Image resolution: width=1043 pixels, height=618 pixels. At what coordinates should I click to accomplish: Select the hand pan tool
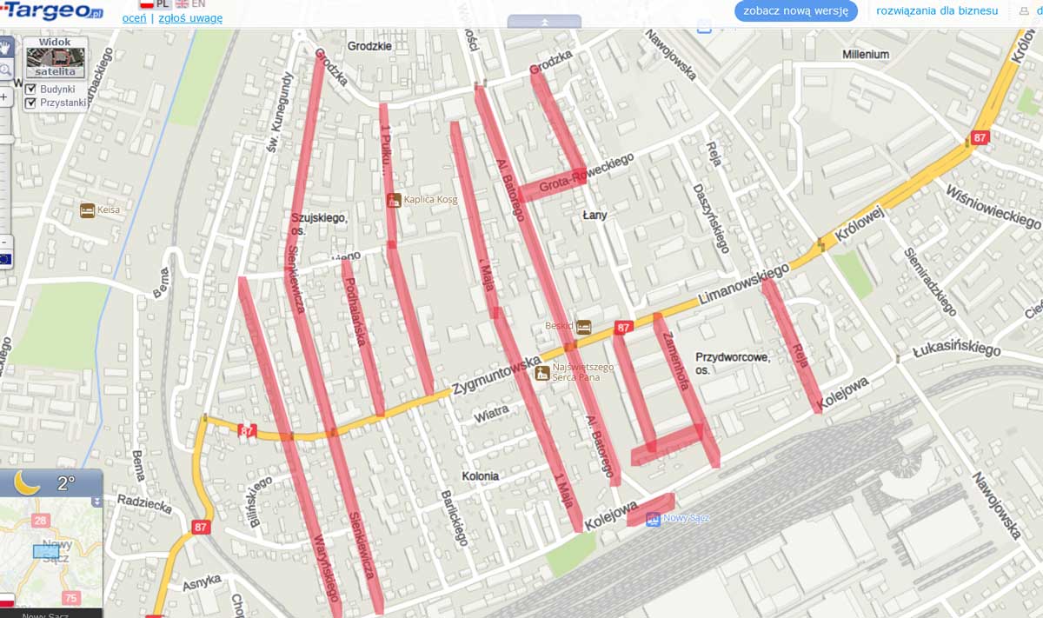pos(5,48)
